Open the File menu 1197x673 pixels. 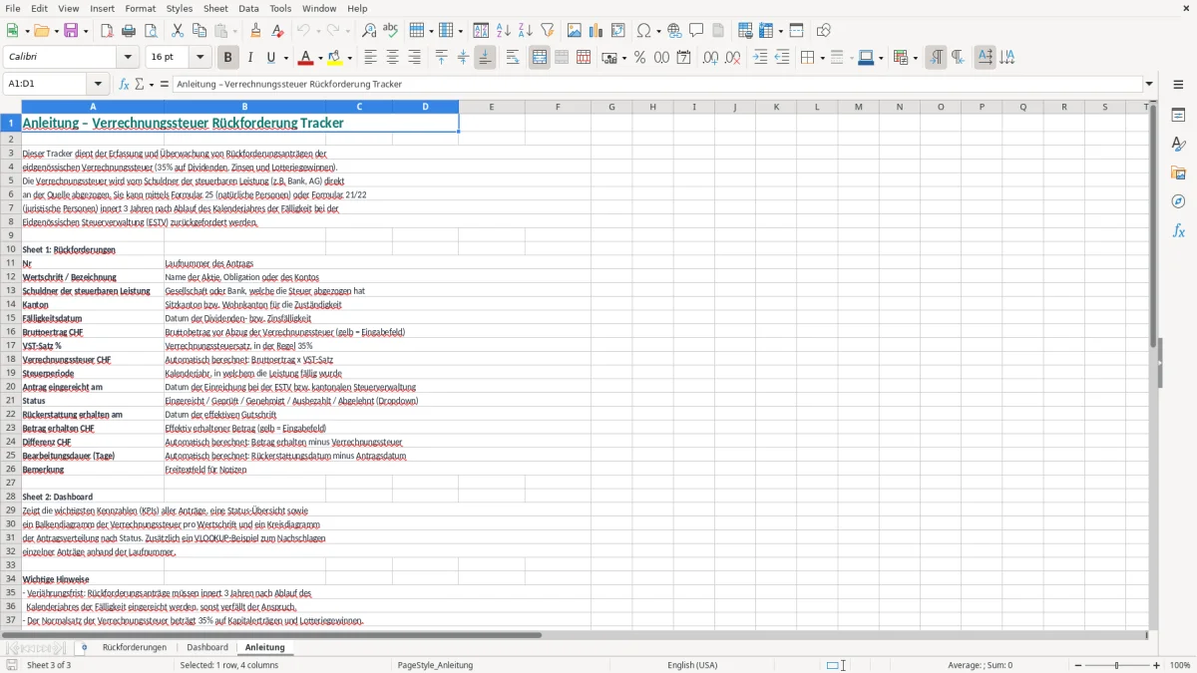[x=13, y=8]
